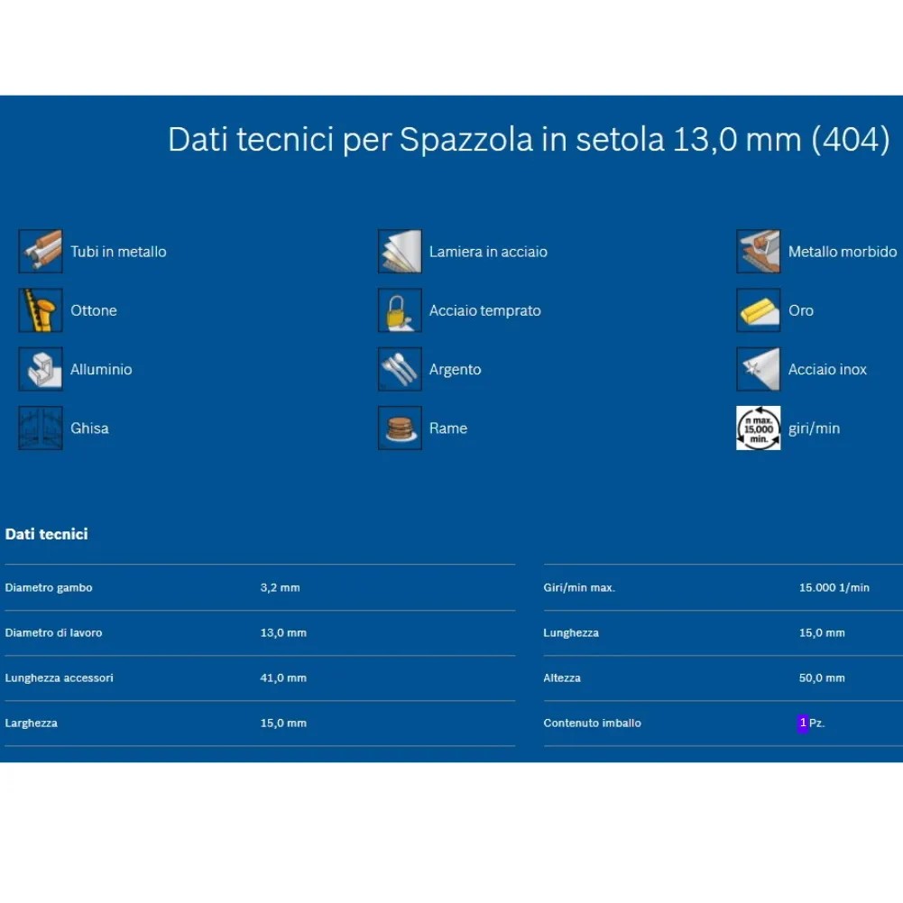The width and height of the screenshot is (903, 903).
Task: Click the Lamiera in acciaio icon
Action: coord(400,252)
